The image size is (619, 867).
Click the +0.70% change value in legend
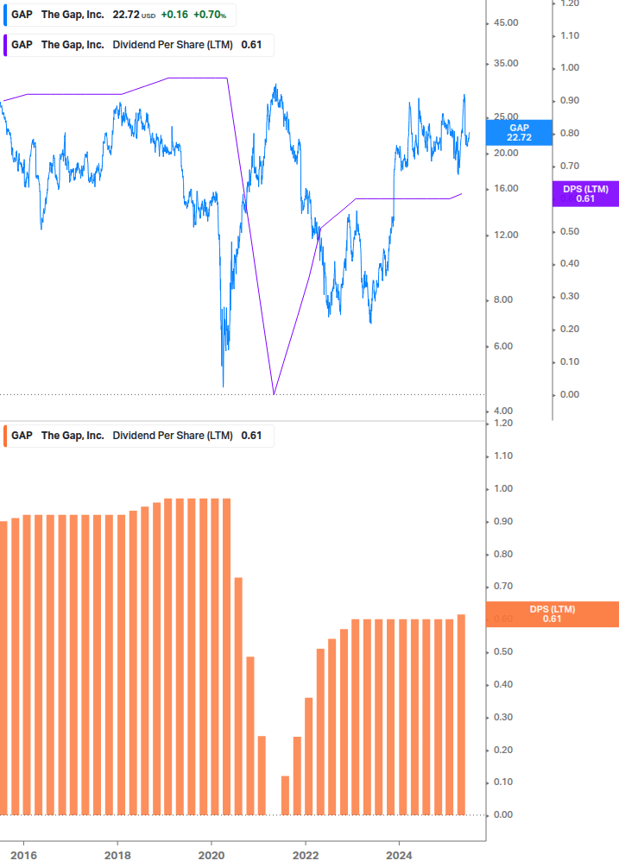210,15
